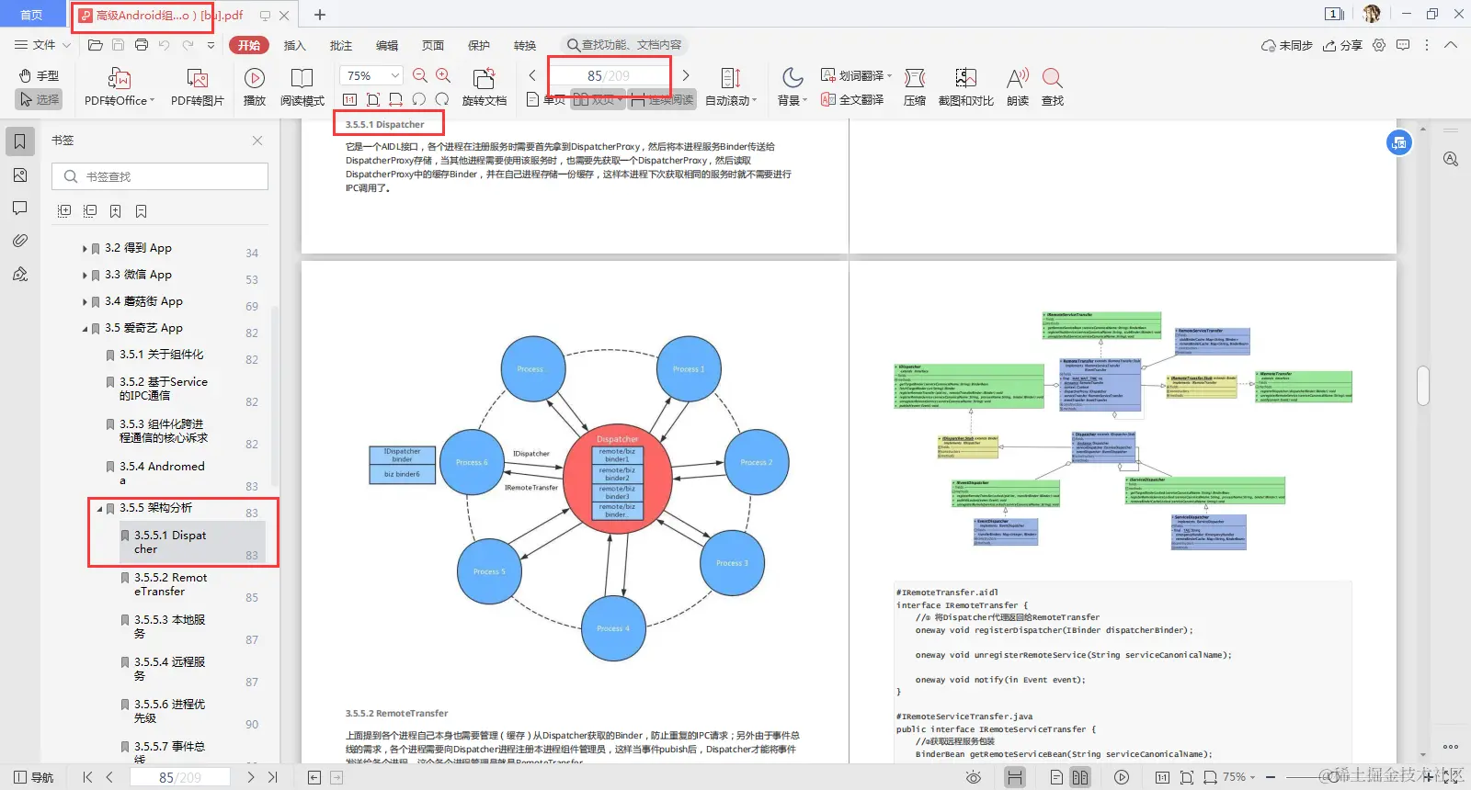Open quick access toolbar customize arrow
The width and height of the screenshot is (1471, 790).
(211, 44)
